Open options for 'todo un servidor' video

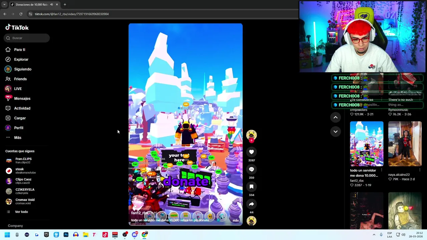point(381,170)
